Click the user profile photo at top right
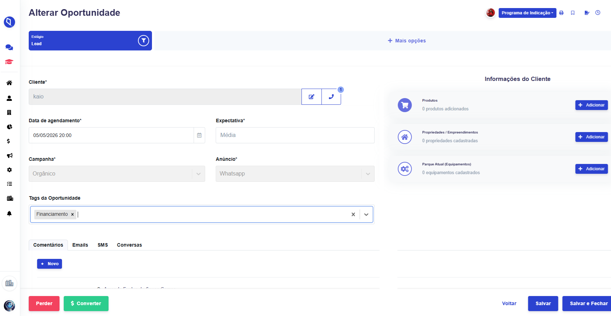 click(x=491, y=13)
